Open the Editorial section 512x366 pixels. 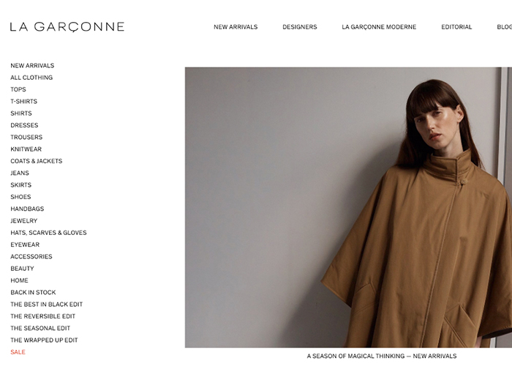click(456, 27)
